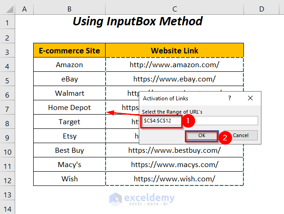The width and height of the screenshot is (284, 214).
Task: Click OK in Activation of Links dialog
Action: 201,135
